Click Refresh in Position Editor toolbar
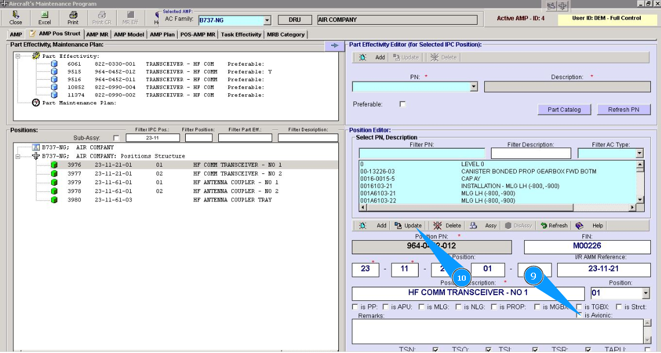 (553, 226)
